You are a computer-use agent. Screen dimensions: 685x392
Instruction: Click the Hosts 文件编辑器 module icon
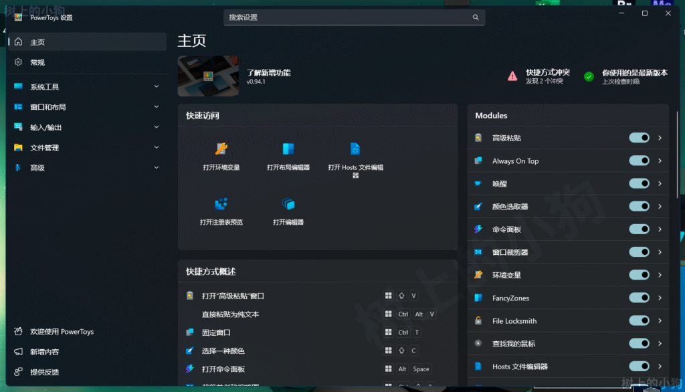(x=478, y=366)
